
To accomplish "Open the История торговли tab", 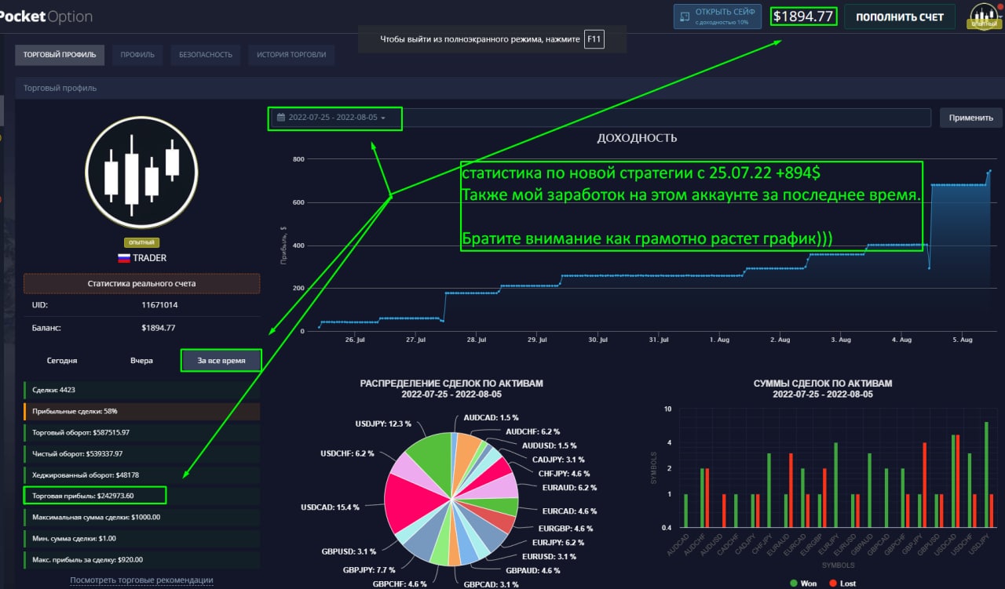I will (x=292, y=55).
